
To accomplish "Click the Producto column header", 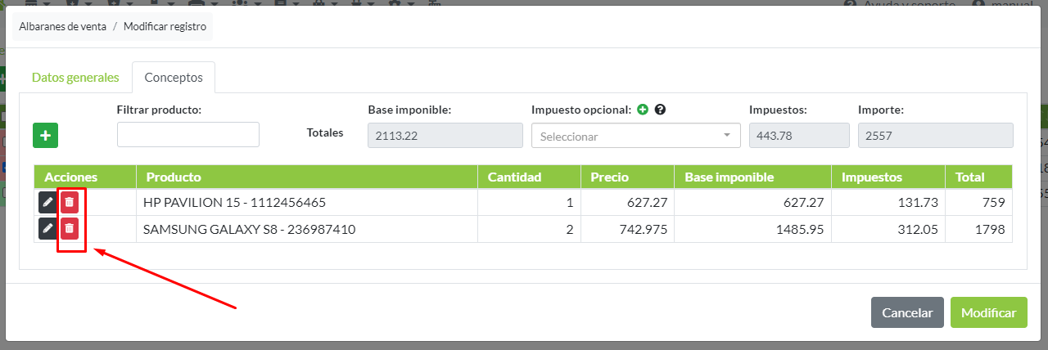I will pyautogui.click(x=173, y=177).
